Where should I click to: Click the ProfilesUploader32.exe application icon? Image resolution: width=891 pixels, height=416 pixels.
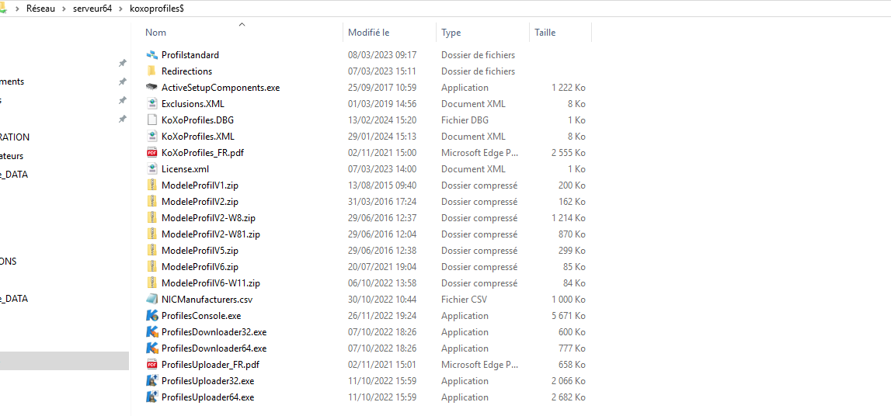[x=151, y=381]
